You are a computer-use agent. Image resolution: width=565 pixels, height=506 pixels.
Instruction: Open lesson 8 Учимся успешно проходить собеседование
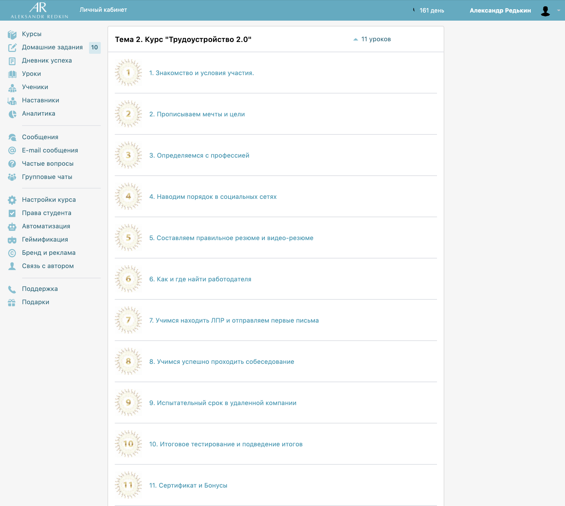pos(221,362)
